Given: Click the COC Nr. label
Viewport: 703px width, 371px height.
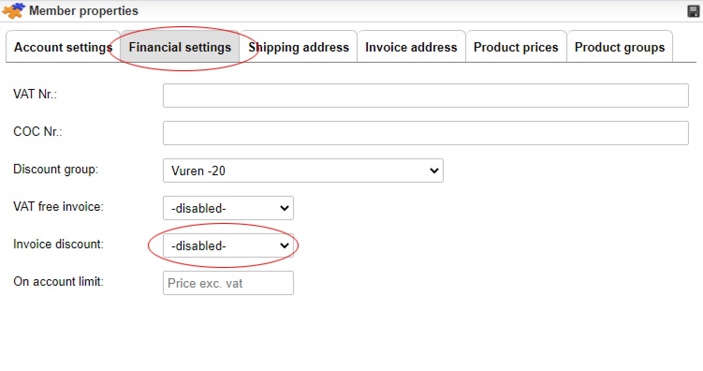Looking at the screenshot, I should (38, 132).
